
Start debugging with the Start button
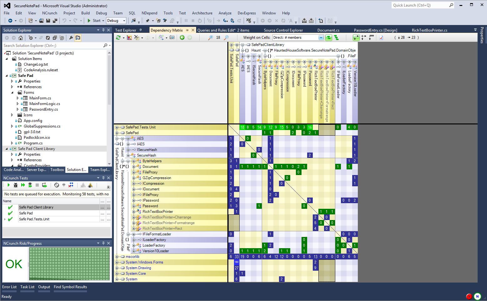coord(95,20)
